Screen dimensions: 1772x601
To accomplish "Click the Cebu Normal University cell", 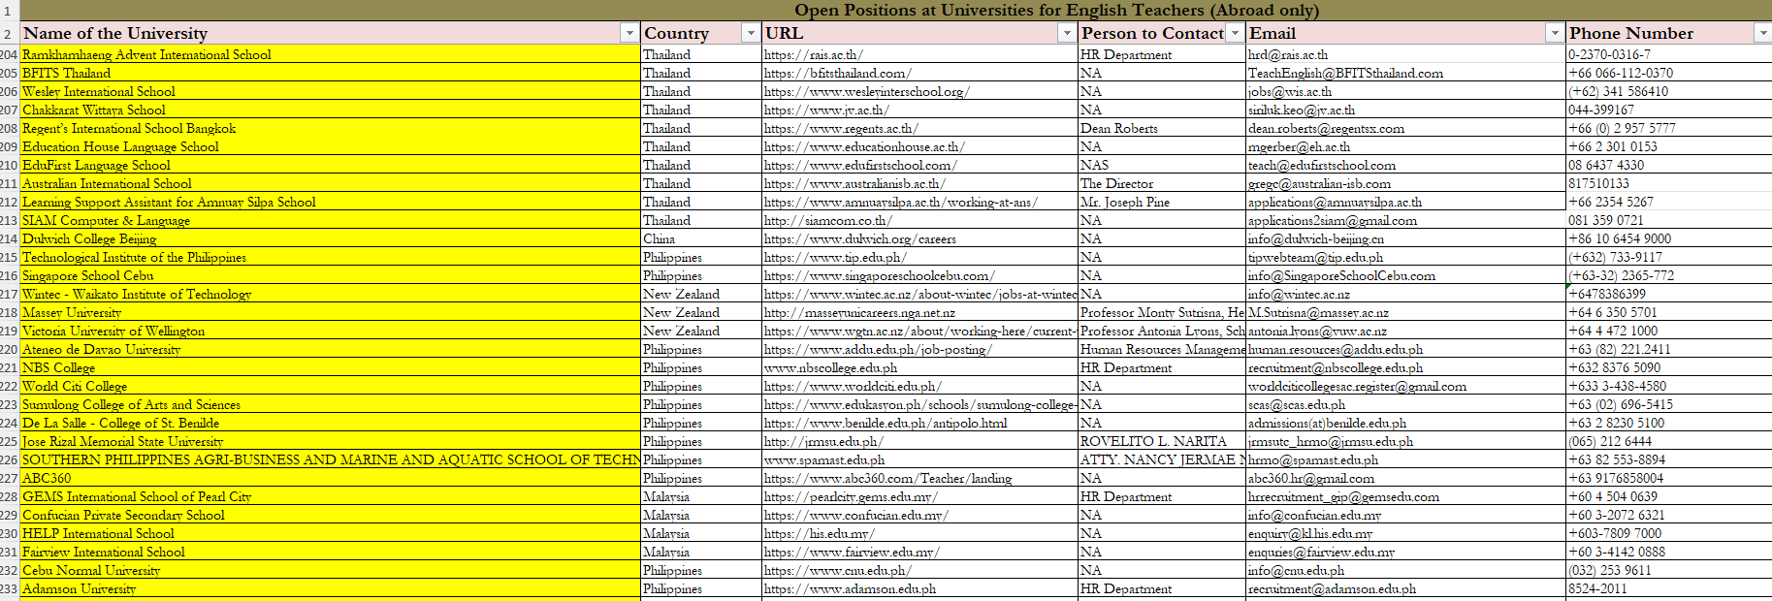I will [330, 570].
